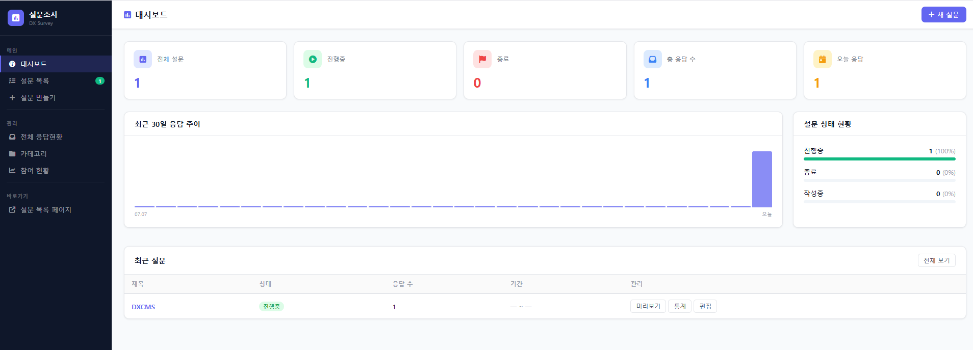Open 참여 현황 in the sidebar
The image size is (973, 350).
56,170
